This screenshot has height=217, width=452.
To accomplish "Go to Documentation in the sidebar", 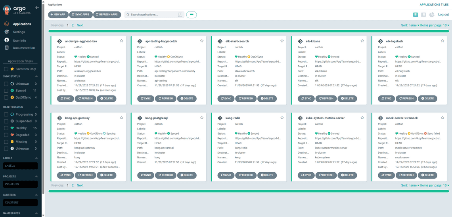I will pos(24,48).
